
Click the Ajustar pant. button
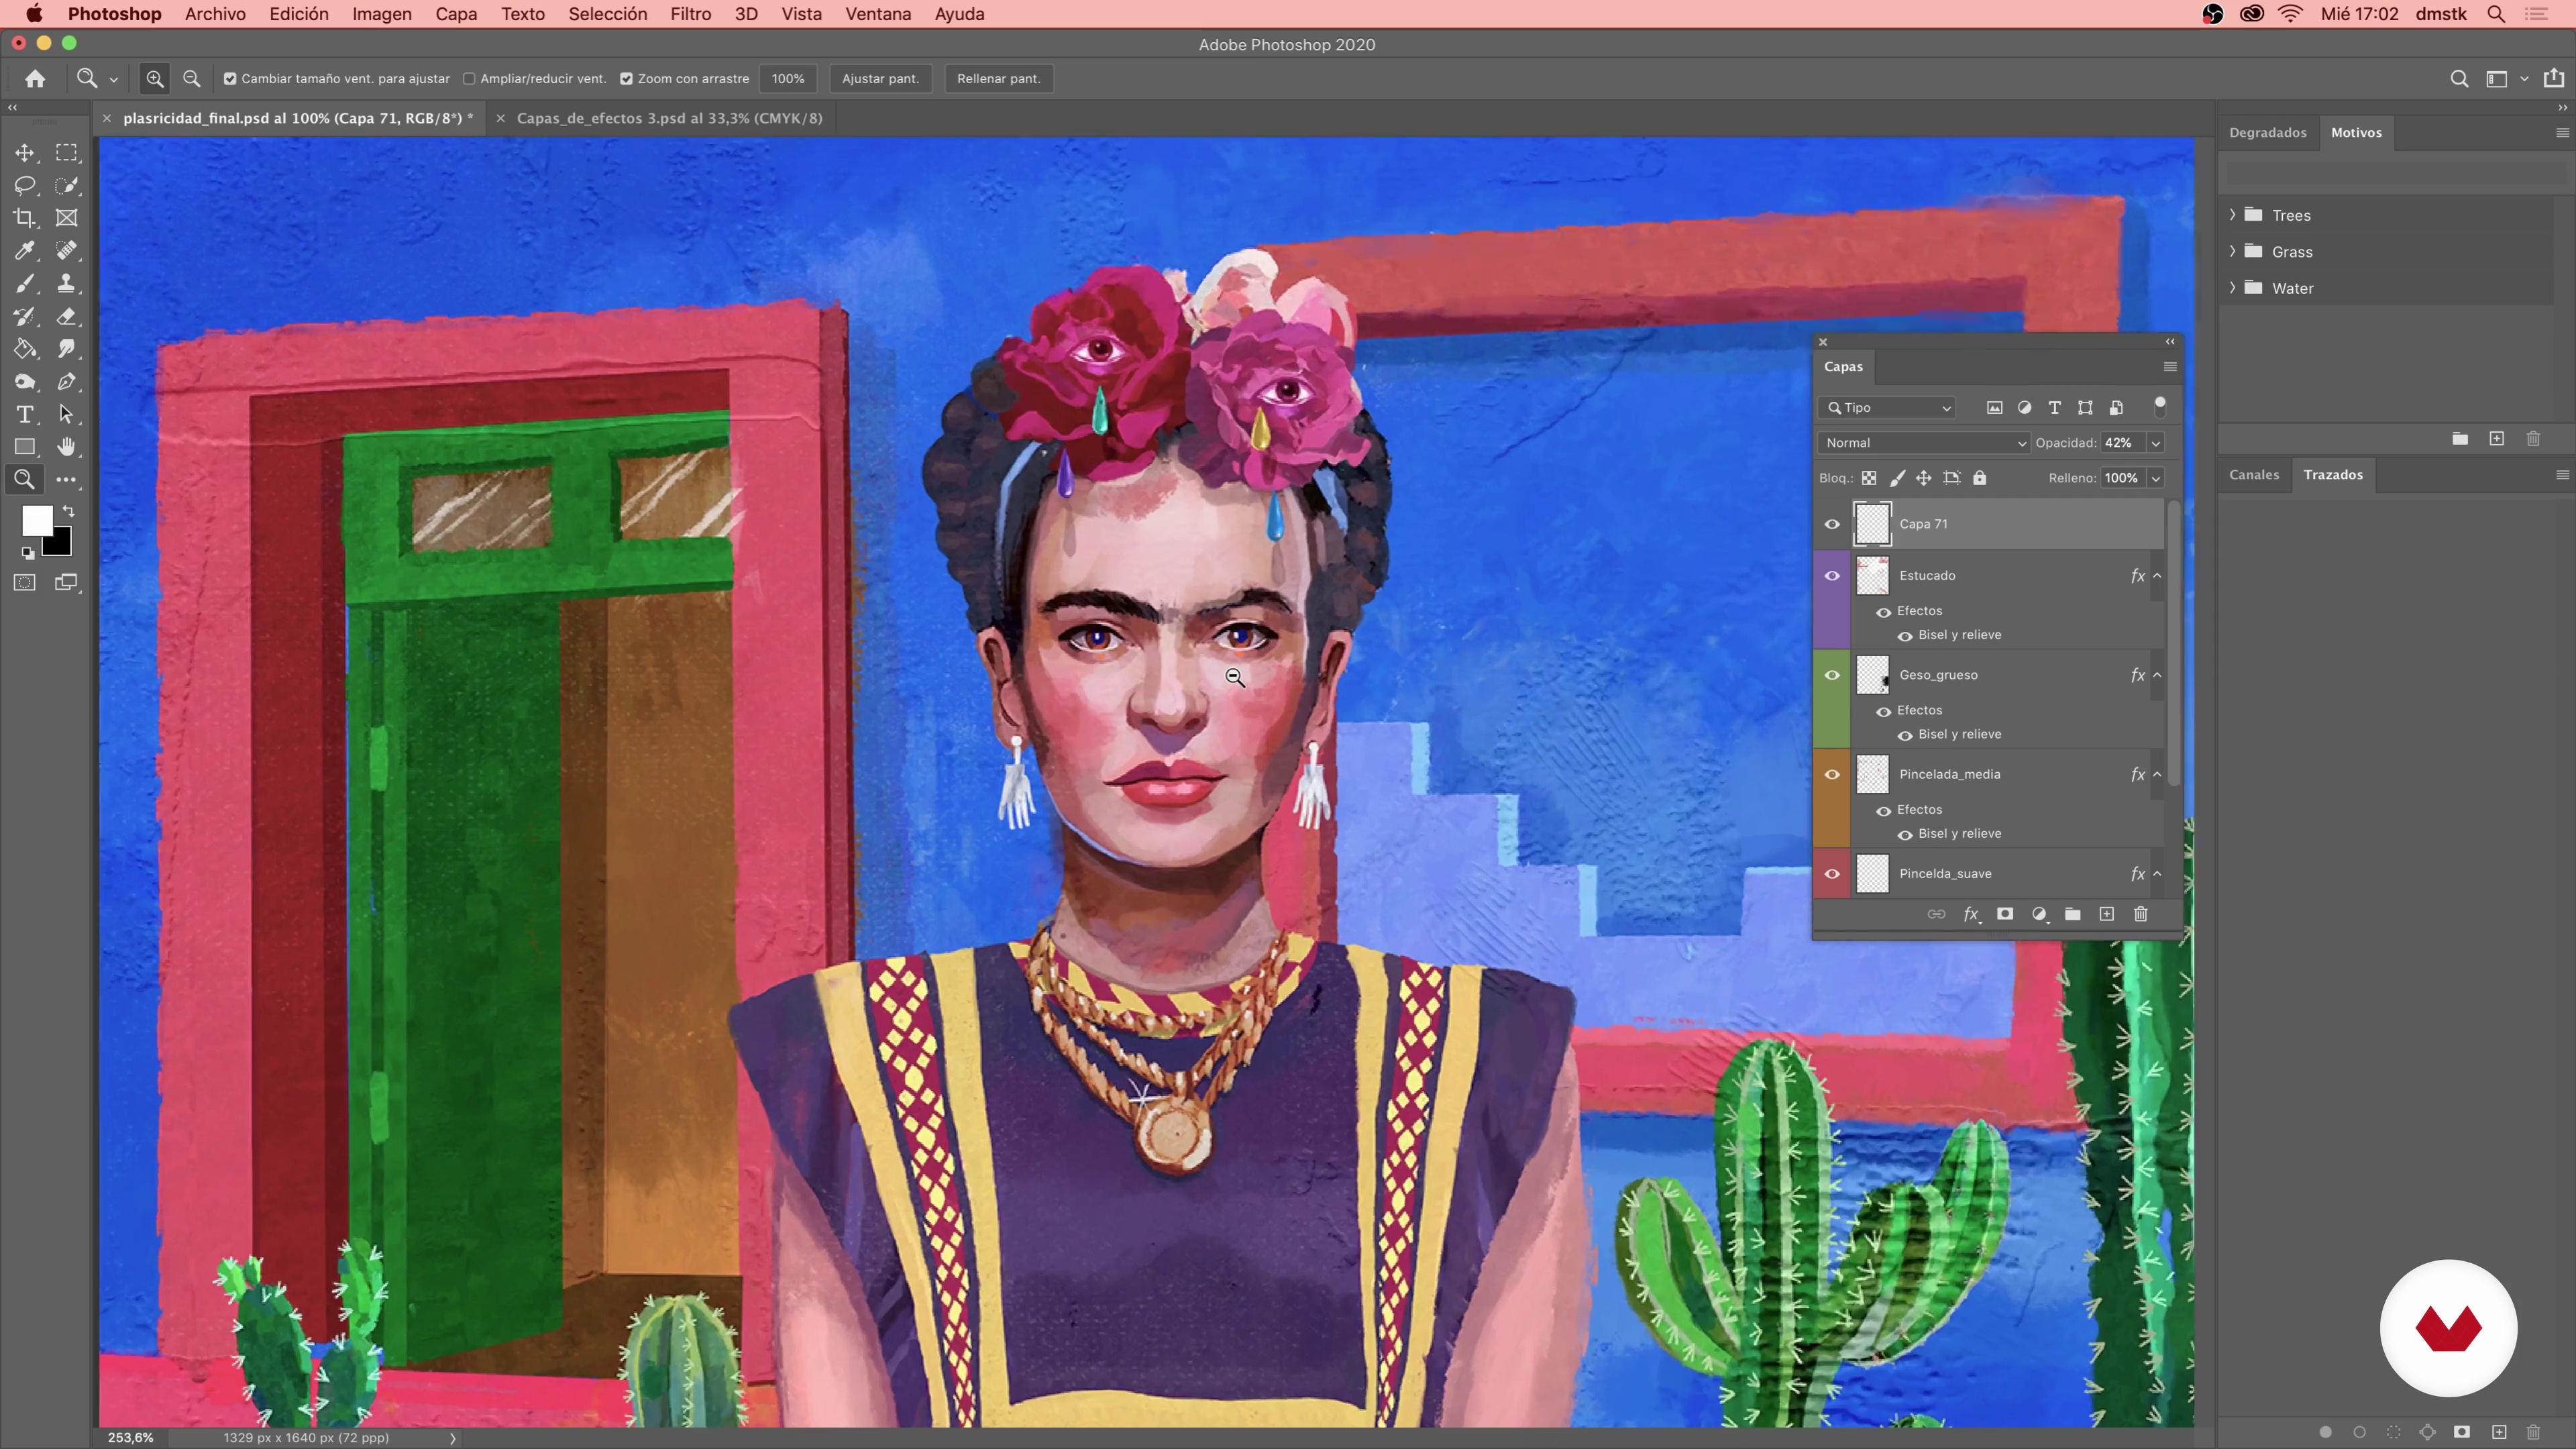click(x=880, y=79)
